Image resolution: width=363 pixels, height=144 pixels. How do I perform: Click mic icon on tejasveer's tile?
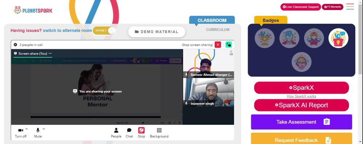[x=186, y=103]
